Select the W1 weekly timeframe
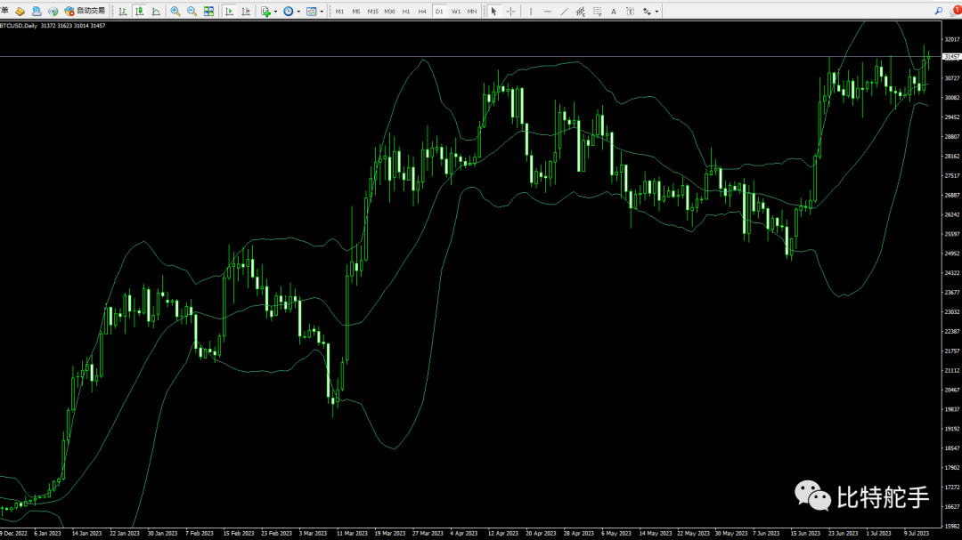962x540 pixels. click(455, 11)
